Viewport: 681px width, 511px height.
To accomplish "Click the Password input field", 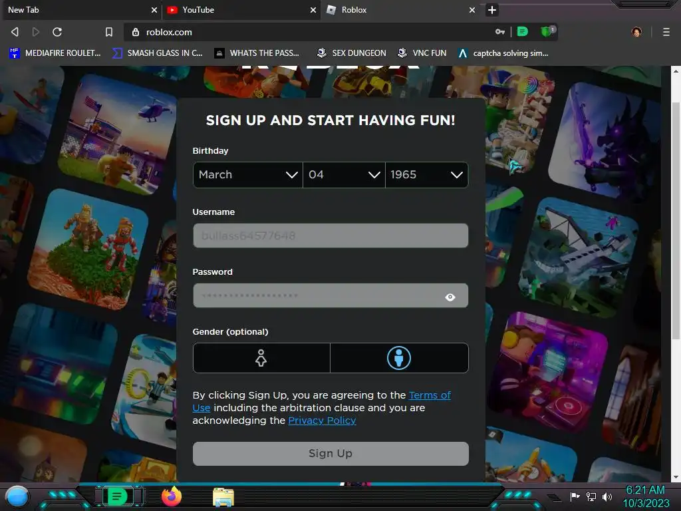I will point(331,295).
